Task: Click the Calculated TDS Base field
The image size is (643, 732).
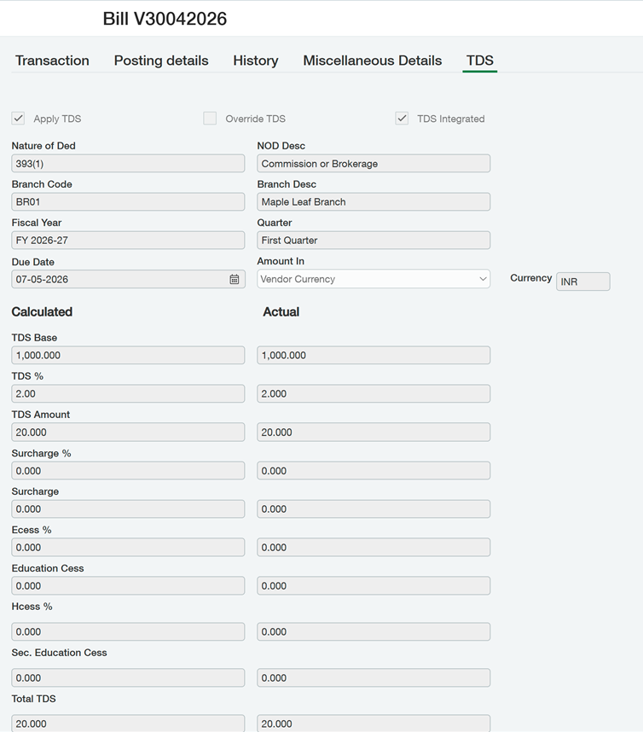Action: coord(128,355)
